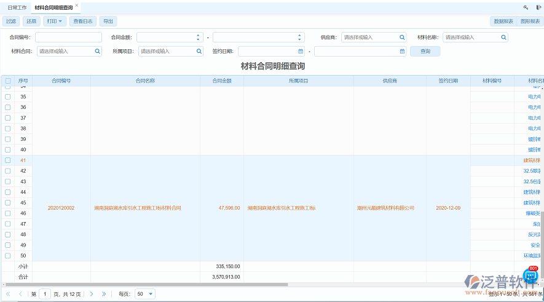Click the search icon in 材料合同 field
544x302 pixels.
point(97,52)
